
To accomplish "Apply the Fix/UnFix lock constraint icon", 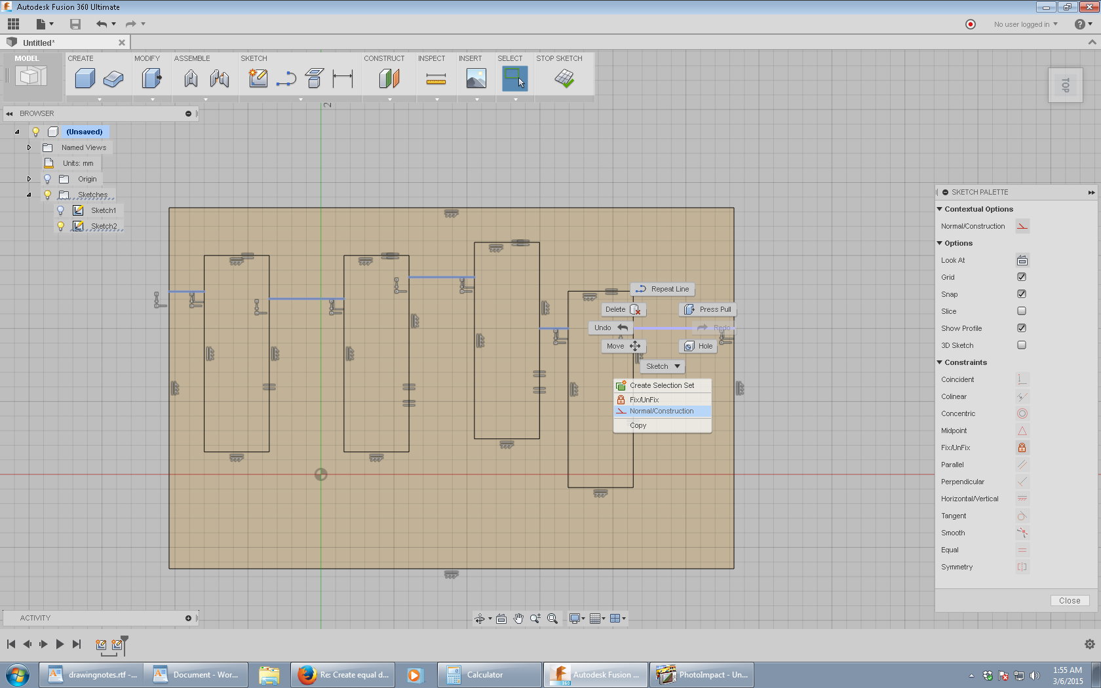I will [x=1022, y=448].
